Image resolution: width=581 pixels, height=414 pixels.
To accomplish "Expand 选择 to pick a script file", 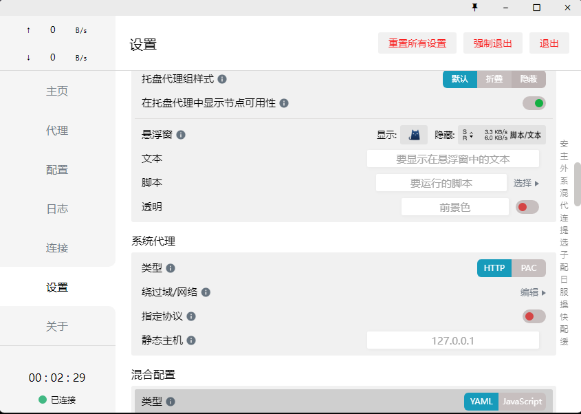I will 527,182.
